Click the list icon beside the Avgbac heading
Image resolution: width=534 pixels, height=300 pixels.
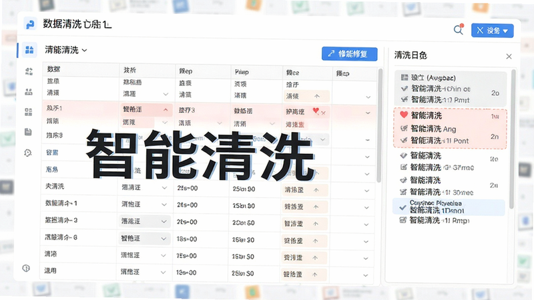[x=405, y=77]
